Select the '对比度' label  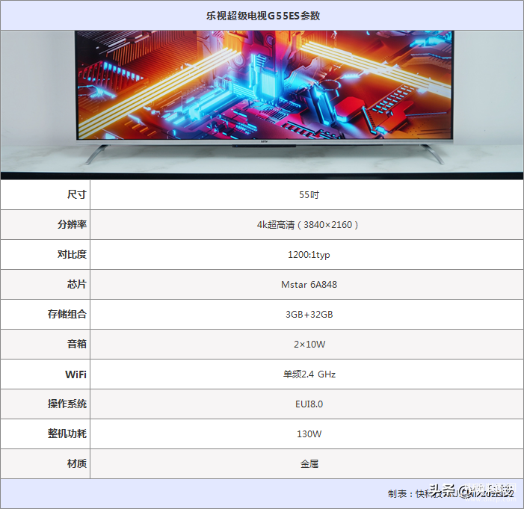coord(72,254)
